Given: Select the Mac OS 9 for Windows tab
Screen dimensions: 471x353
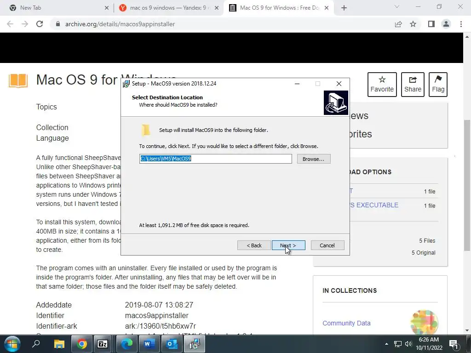Looking at the screenshot, I should click(279, 8).
